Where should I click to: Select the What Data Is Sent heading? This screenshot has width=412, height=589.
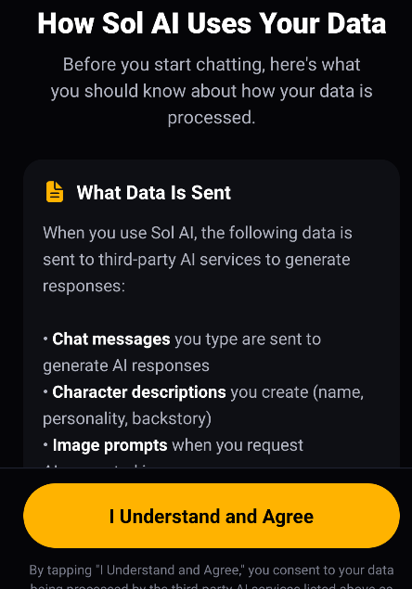tap(153, 192)
